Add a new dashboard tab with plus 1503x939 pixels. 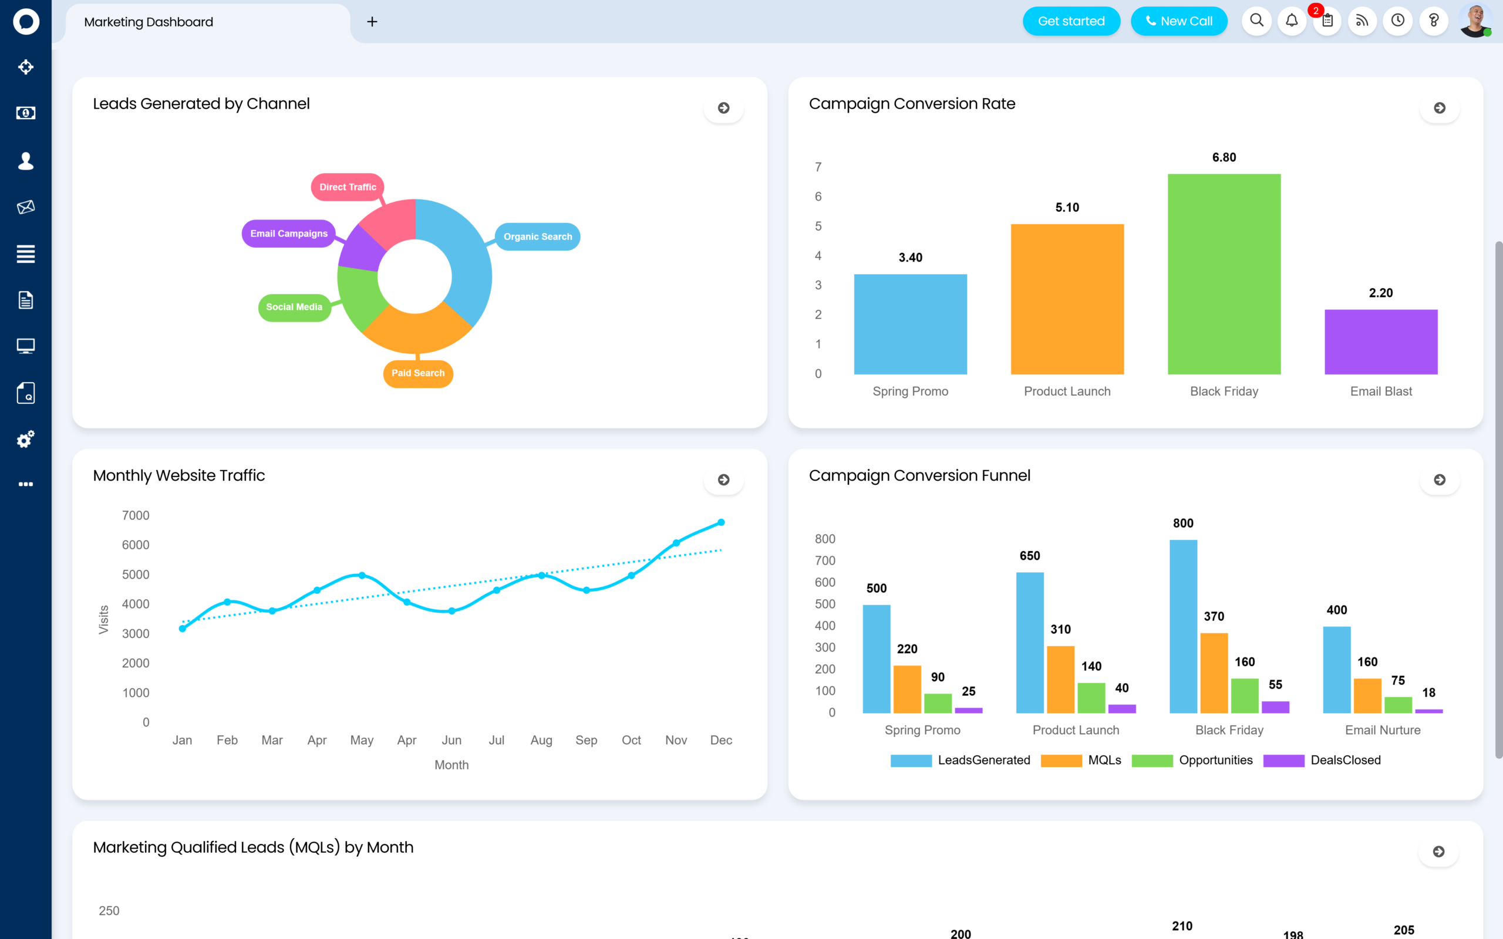[372, 22]
